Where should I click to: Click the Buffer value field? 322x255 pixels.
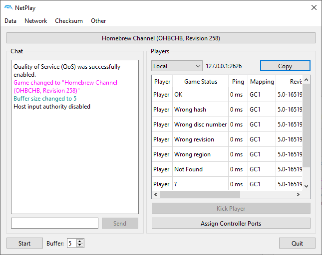[x=72, y=243]
